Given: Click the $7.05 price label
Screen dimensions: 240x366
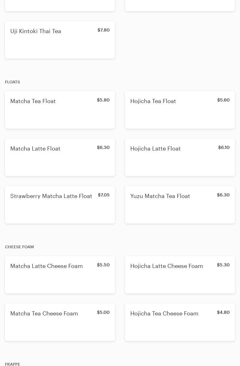Looking at the screenshot, I should tap(103, 195).
